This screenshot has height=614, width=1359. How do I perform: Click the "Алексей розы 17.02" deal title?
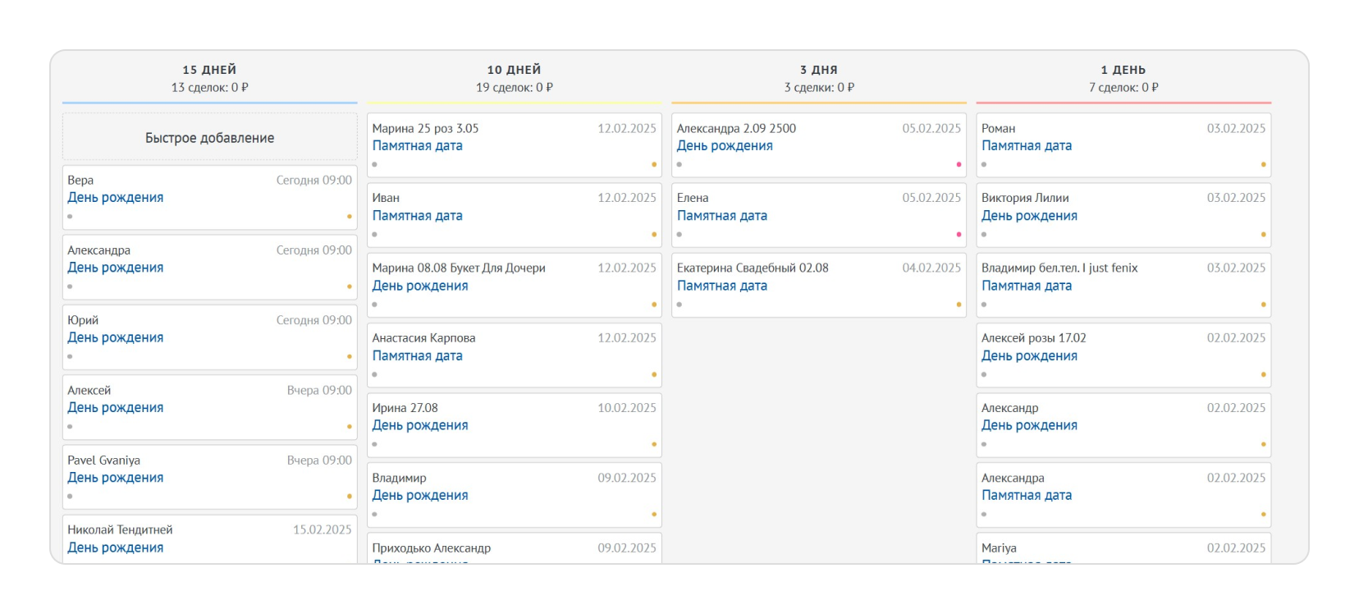click(x=1033, y=338)
